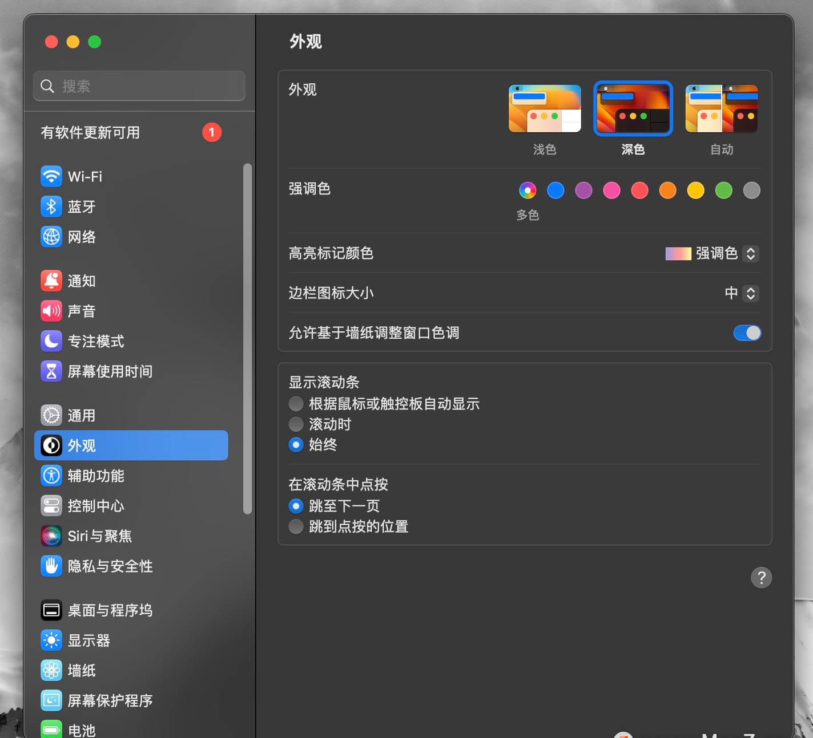The height and width of the screenshot is (738, 813).
Task: Open 高亮标记颜色 dropdown
Action: click(751, 254)
